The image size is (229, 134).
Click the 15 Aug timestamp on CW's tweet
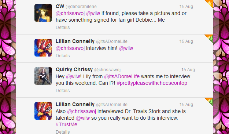pyautogui.click(x=186, y=7)
